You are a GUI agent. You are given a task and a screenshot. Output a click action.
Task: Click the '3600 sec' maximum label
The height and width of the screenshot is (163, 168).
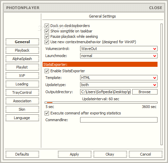pyautogui.click(x=149, y=107)
